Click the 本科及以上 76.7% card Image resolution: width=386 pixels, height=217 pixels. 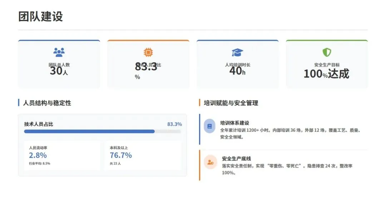click(143, 155)
